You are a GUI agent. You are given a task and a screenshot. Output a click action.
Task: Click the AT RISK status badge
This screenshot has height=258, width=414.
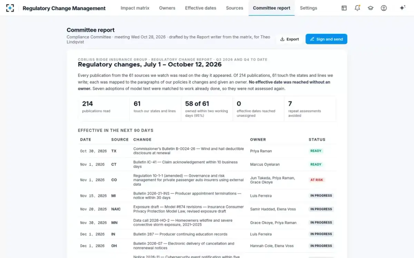(x=317, y=180)
